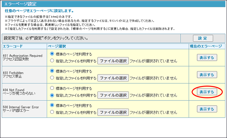Select specified file radio for 404 Not Found

(52, 95)
